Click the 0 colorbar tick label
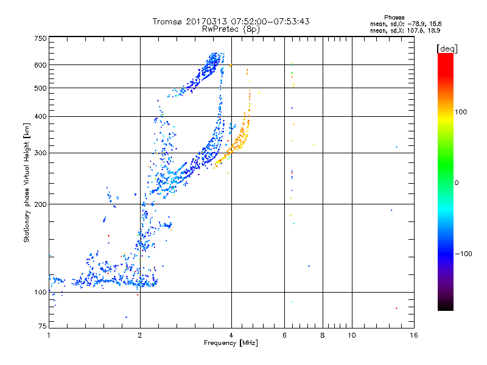Image resolution: width=487 pixels, height=365 pixels. [457, 183]
